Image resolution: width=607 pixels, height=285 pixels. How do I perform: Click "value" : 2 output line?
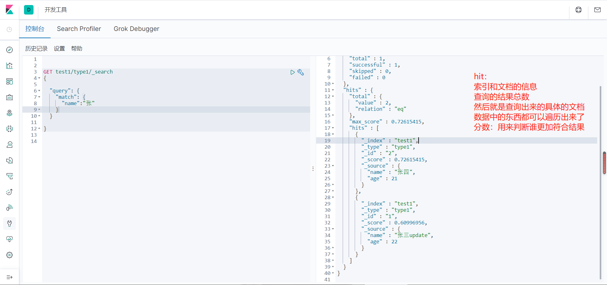tap(373, 103)
